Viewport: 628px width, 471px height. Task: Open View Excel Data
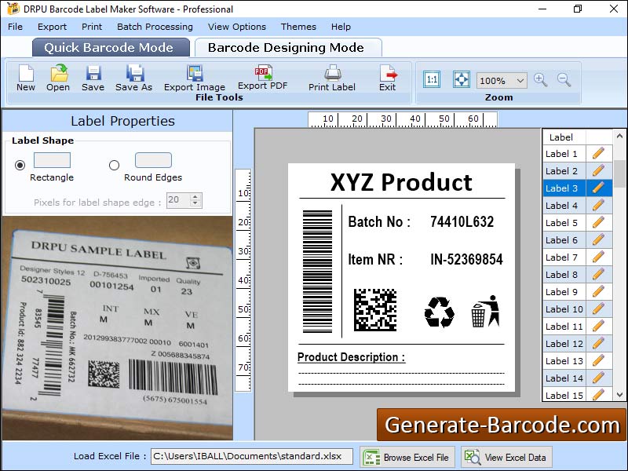pos(506,457)
